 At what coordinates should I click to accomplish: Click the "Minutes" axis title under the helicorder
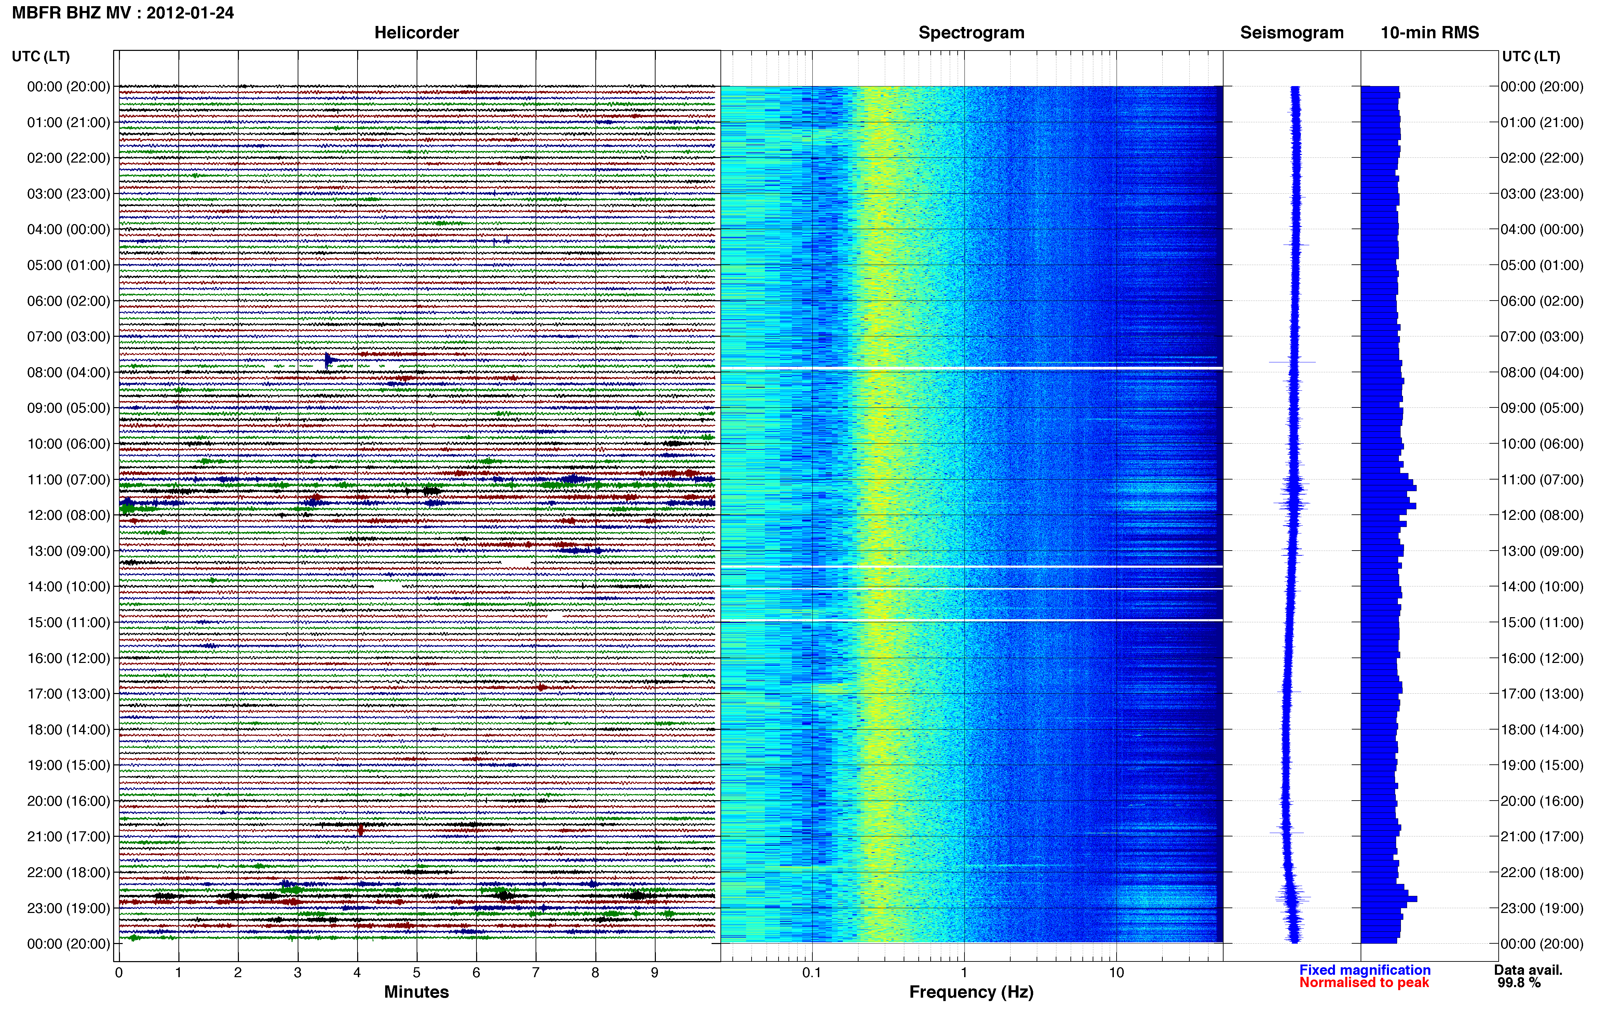click(417, 992)
